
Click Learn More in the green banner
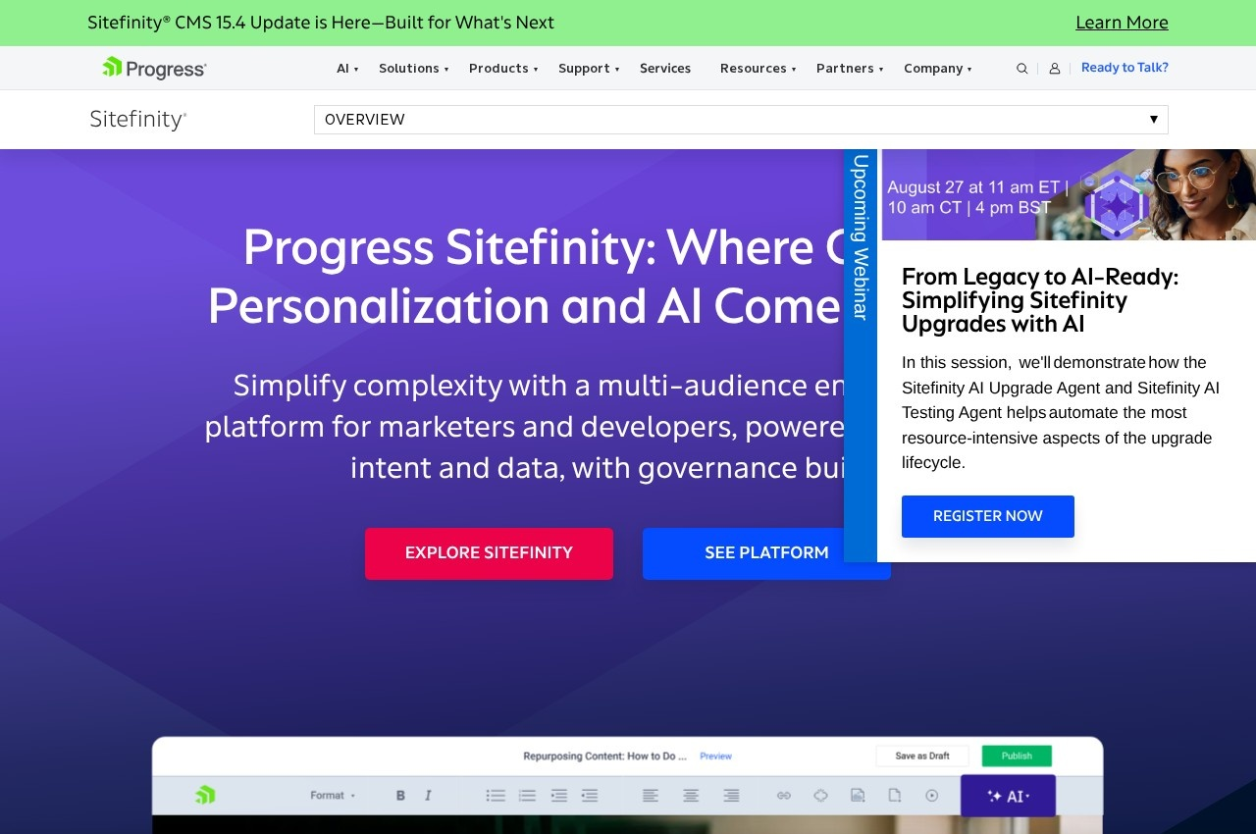(1122, 23)
